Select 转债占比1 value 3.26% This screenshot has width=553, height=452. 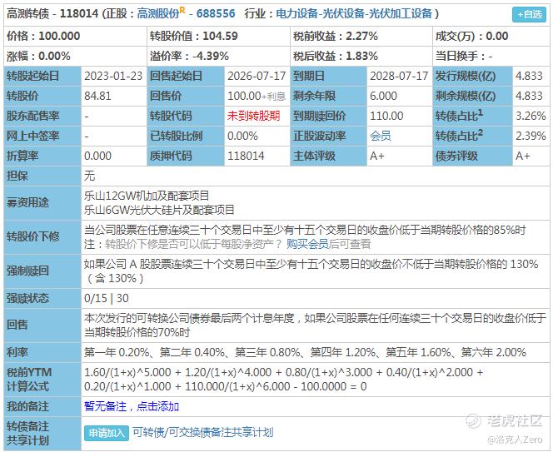pos(531,116)
